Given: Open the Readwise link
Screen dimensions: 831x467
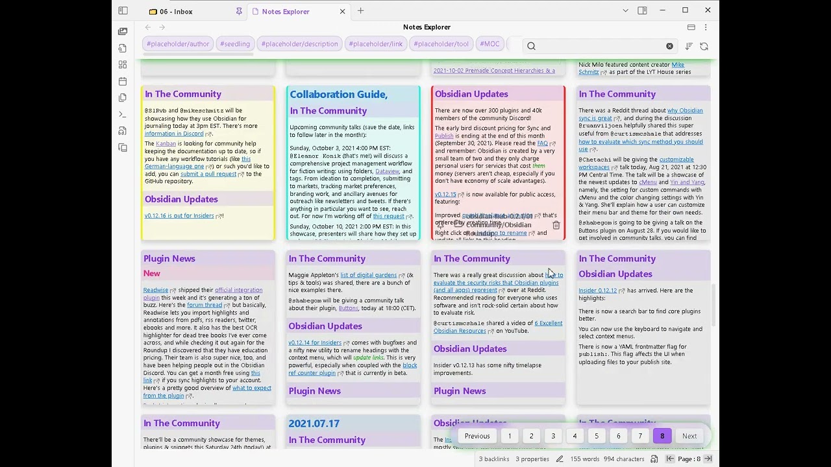Looking at the screenshot, I should tap(156, 290).
